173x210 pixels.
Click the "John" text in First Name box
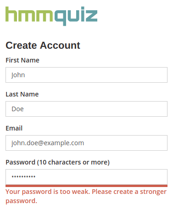18,75
